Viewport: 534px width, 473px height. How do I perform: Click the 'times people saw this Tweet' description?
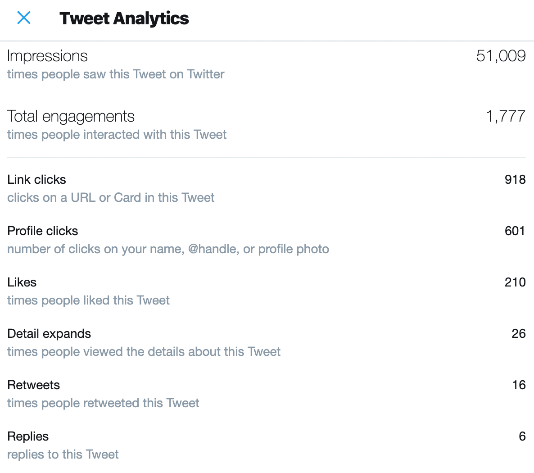pos(116,74)
